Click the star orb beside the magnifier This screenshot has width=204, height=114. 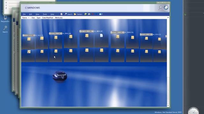tap(166, 8)
